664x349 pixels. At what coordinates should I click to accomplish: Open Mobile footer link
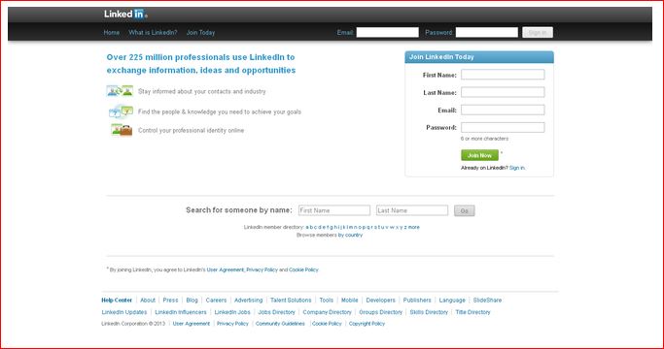click(349, 300)
